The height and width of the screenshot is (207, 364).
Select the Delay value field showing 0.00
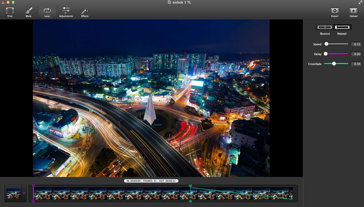pyautogui.click(x=356, y=54)
